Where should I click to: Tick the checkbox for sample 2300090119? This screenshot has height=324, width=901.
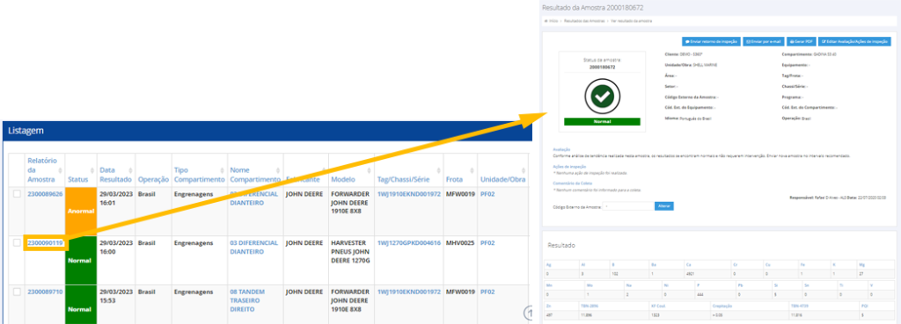(x=17, y=243)
